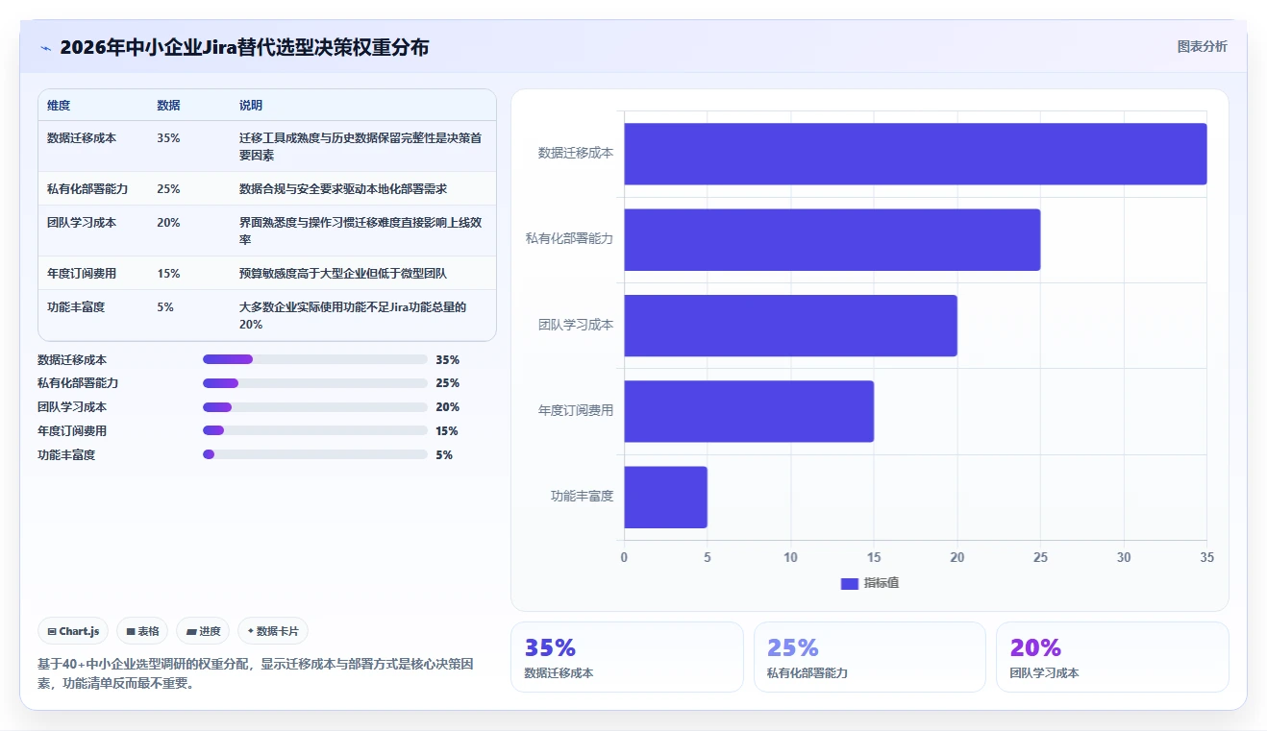Click the description starting 迁移工具成熟度与历史数据
This screenshot has width=1267, height=731.
360,146
